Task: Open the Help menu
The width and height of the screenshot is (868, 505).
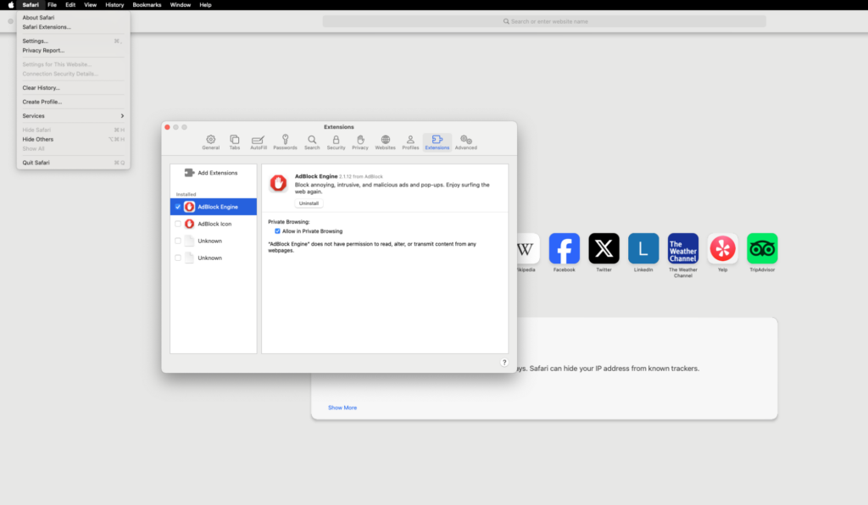Action: coord(205,5)
